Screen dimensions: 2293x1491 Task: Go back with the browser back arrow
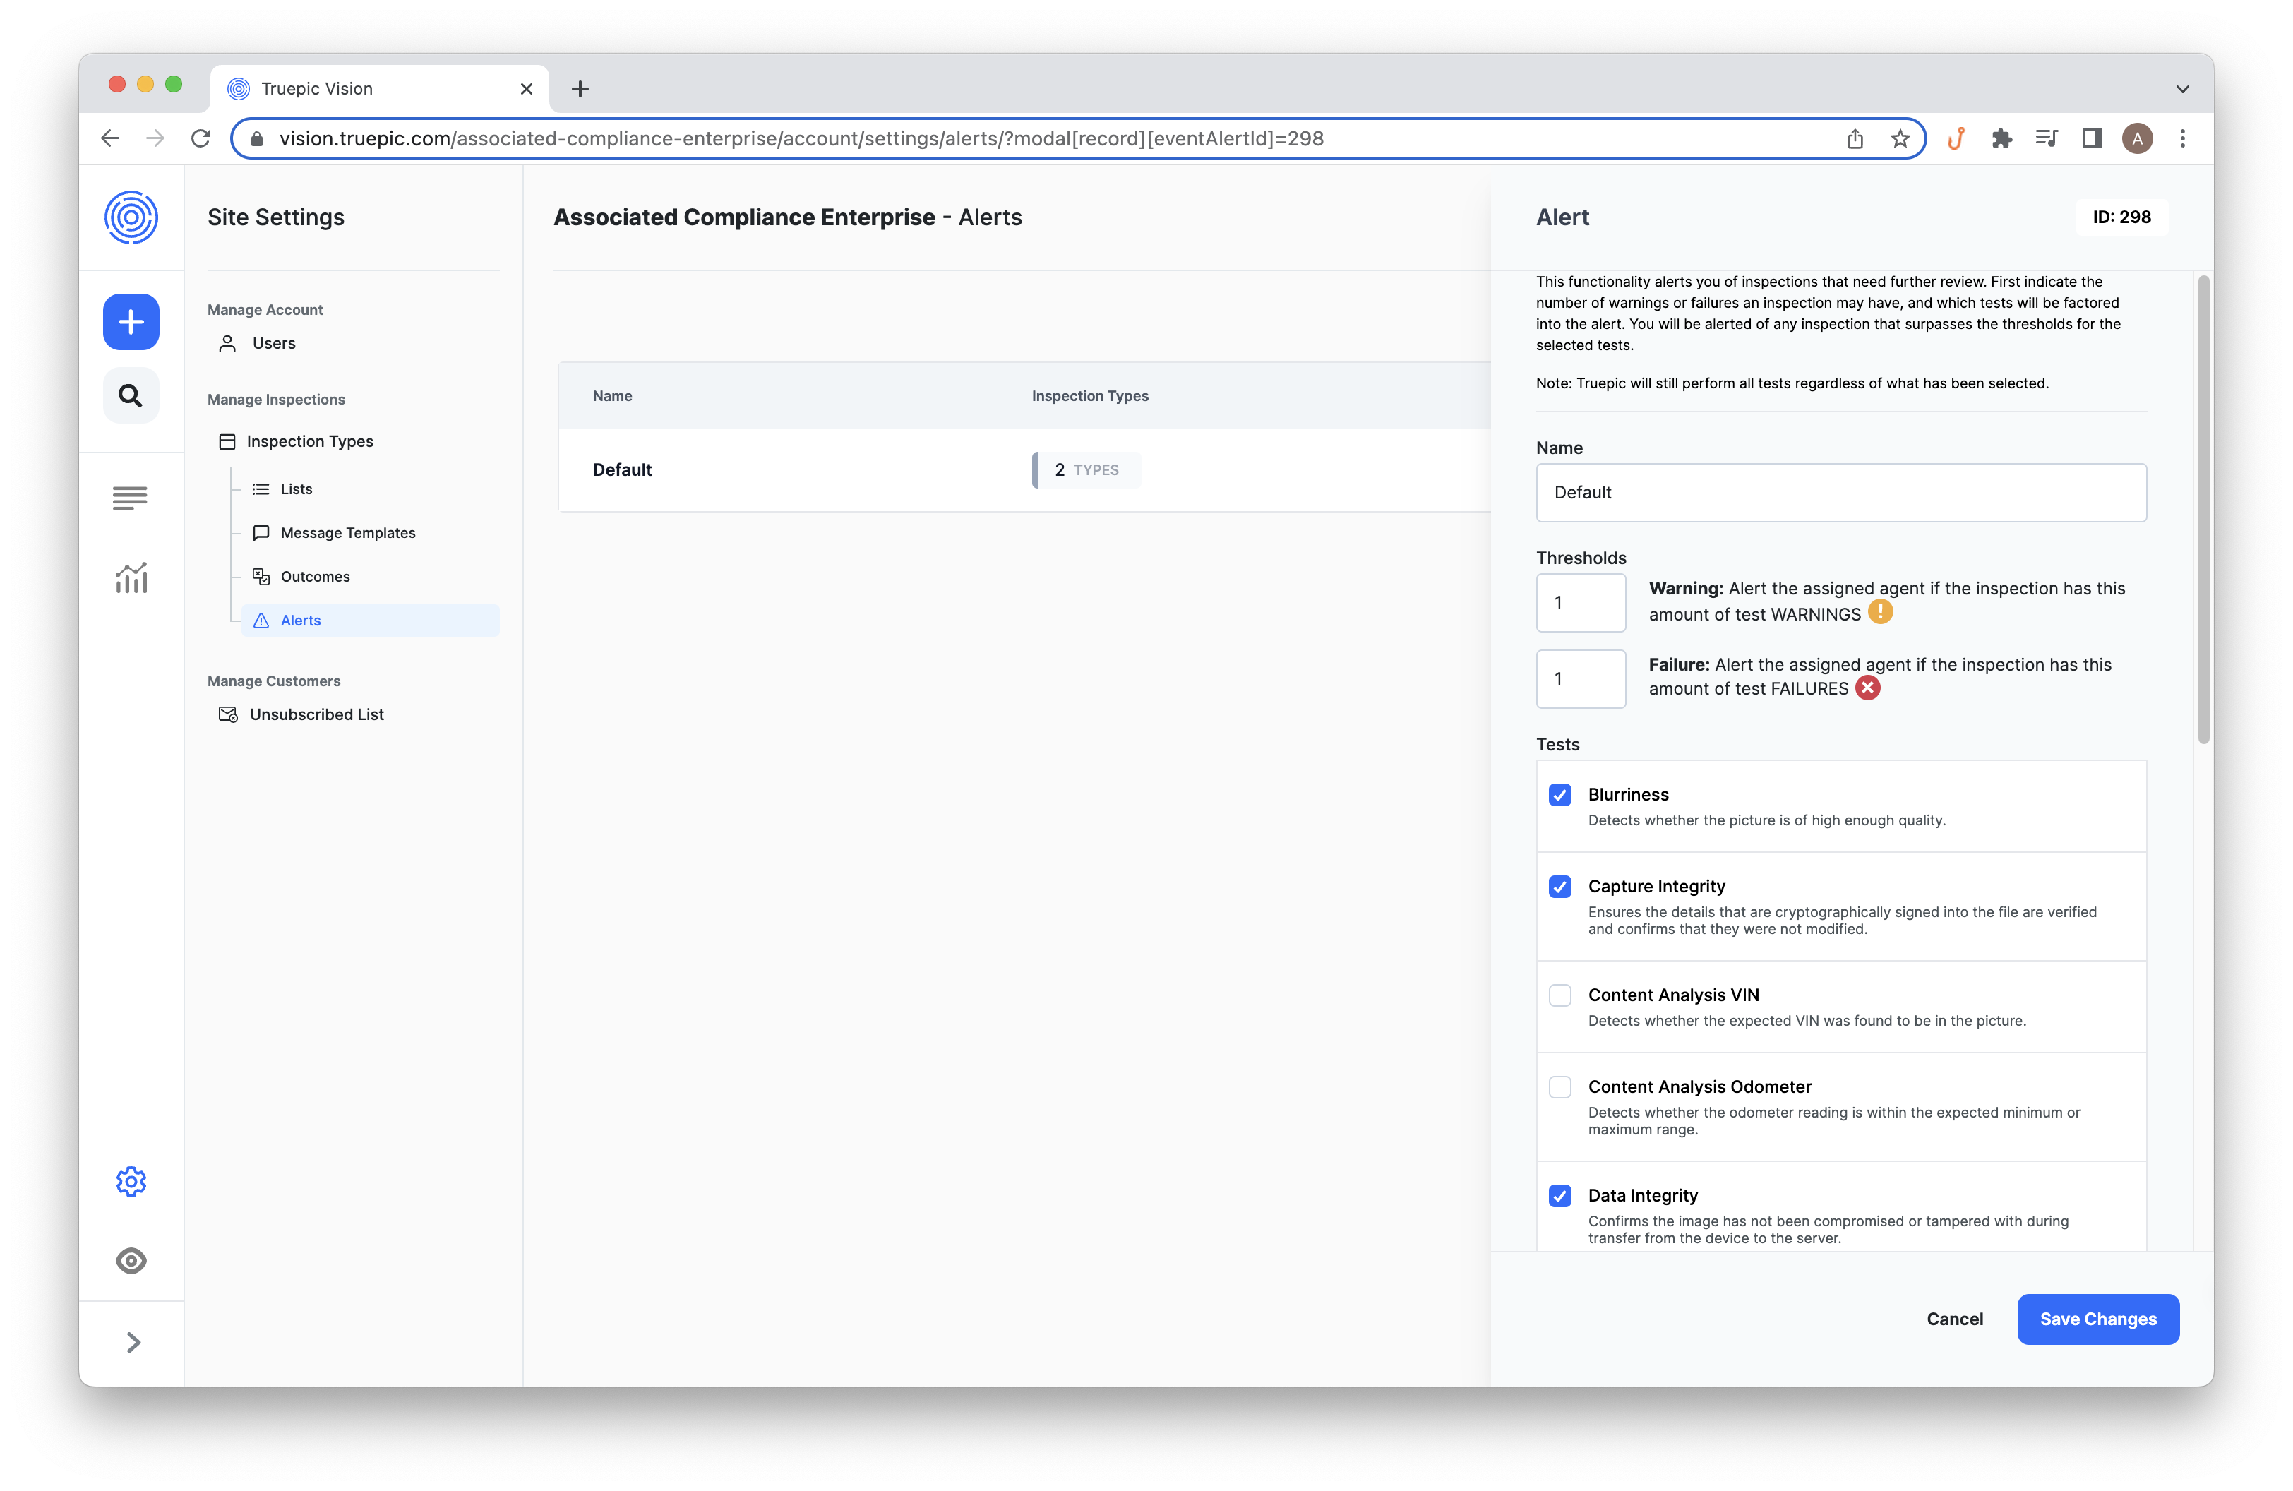point(110,138)
